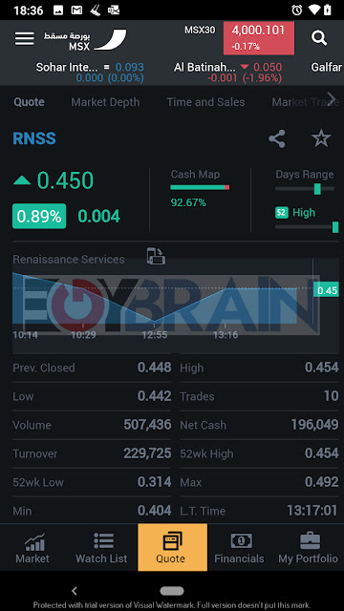Tap the Min value 0.404
This screenshot has width=344, height=611.
(155, 511)
